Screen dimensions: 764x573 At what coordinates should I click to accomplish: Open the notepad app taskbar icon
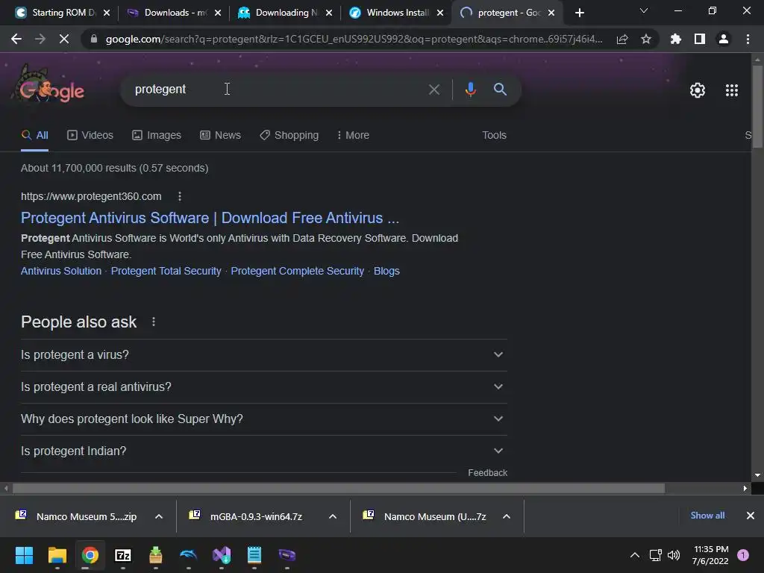[x=254, y=555]
